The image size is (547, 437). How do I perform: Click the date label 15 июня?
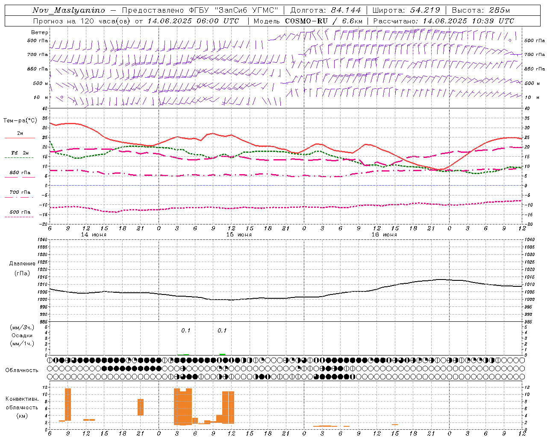239,235
